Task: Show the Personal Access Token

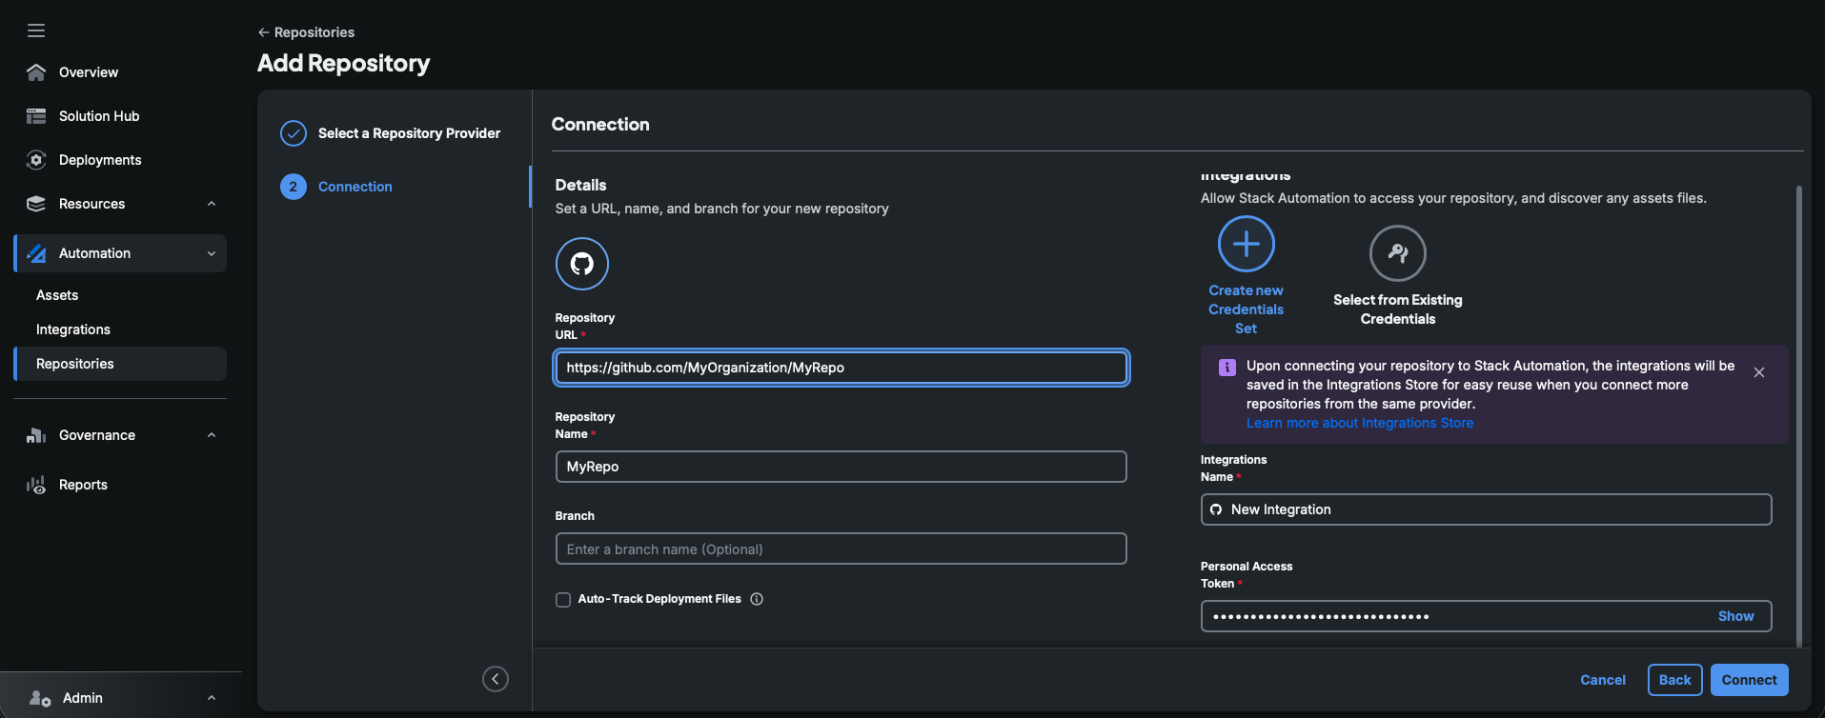Action: pyautogui.click(x=1735, y=616)
